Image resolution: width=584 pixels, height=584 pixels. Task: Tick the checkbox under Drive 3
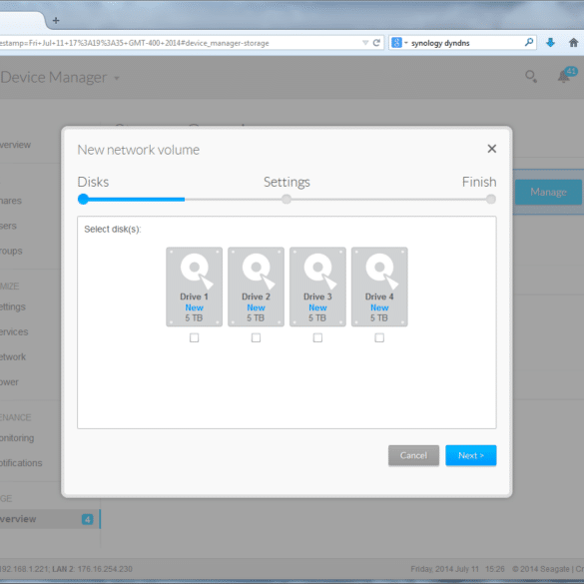(x=317, y=337)
